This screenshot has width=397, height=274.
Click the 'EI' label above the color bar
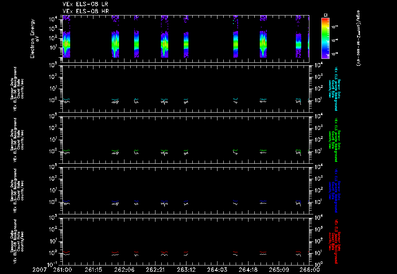tap(326, 15)
